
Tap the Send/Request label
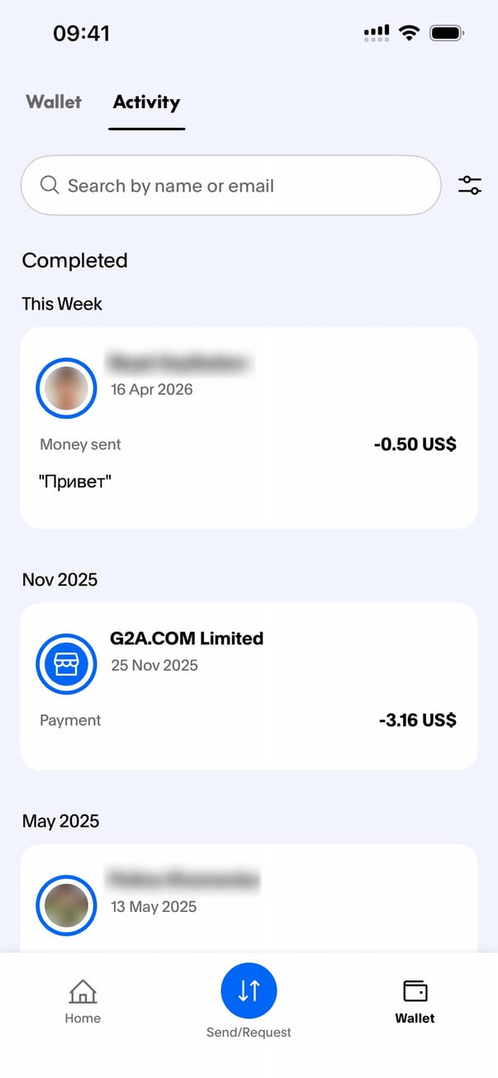tap(249, 1033)
